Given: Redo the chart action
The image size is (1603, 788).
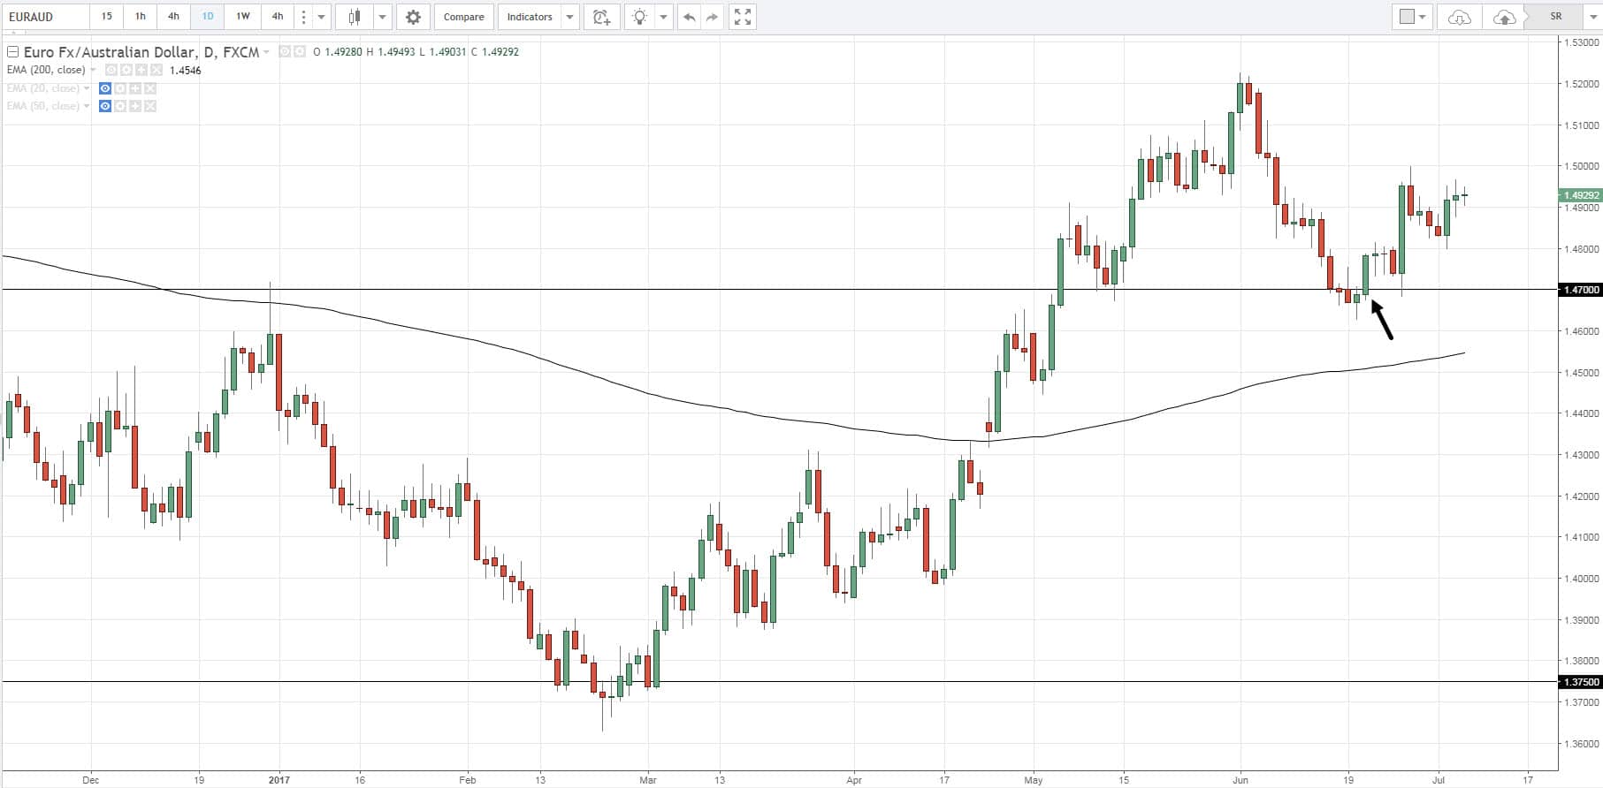Looking at the screenshot, I should coord(712,17).
